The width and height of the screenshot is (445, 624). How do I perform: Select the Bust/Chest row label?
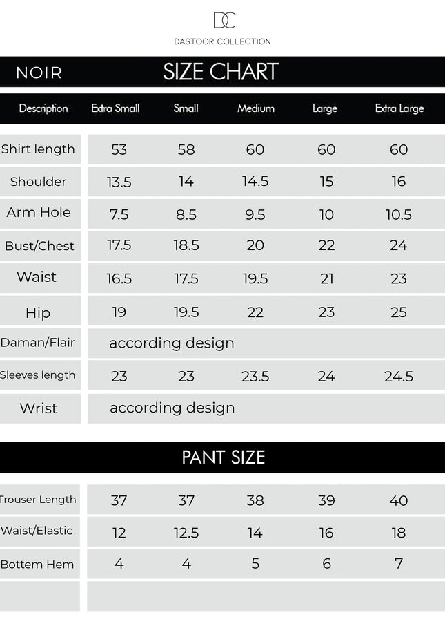(x=39, y=246)
